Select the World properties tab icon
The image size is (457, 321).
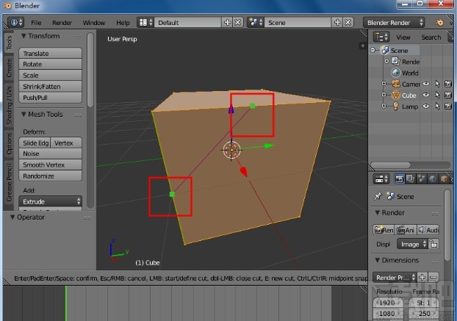[x=433, y=178]
